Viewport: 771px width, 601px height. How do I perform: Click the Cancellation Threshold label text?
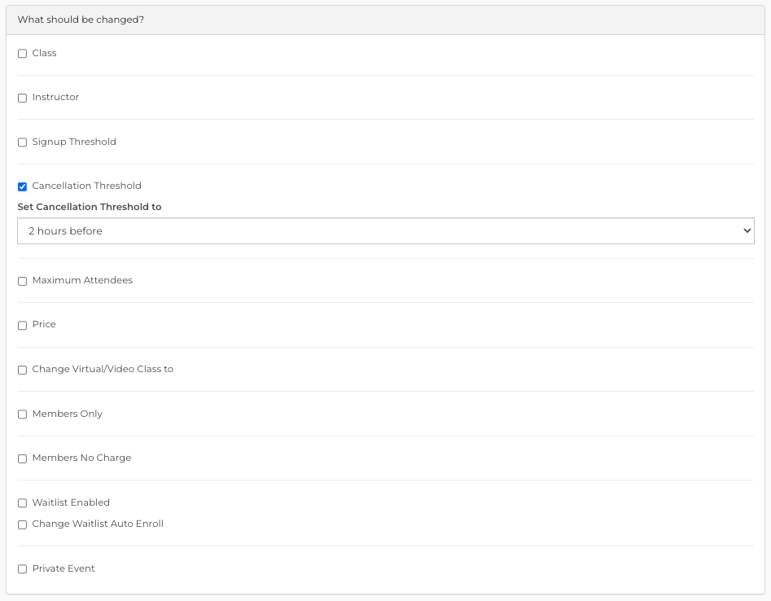86,186
